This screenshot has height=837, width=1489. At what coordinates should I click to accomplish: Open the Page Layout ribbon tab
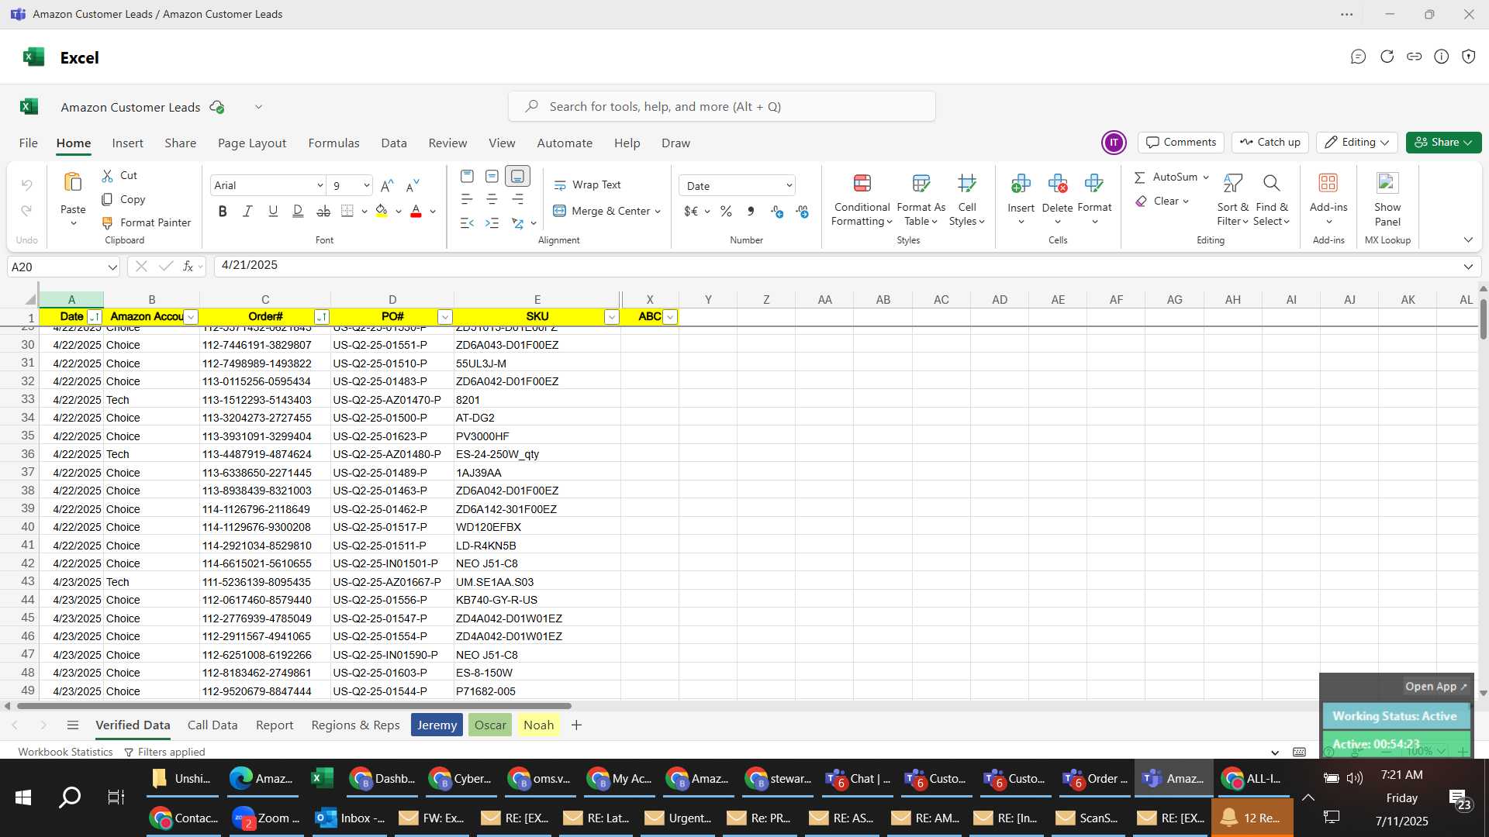252,143
